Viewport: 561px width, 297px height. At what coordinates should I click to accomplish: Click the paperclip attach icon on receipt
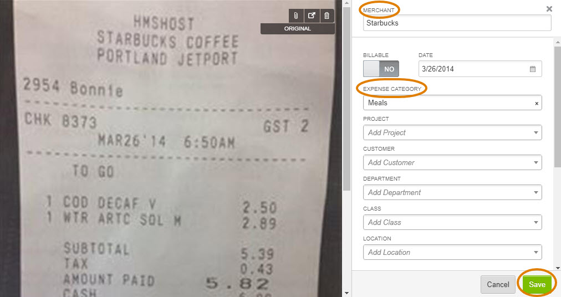click(x=296, y=16)
